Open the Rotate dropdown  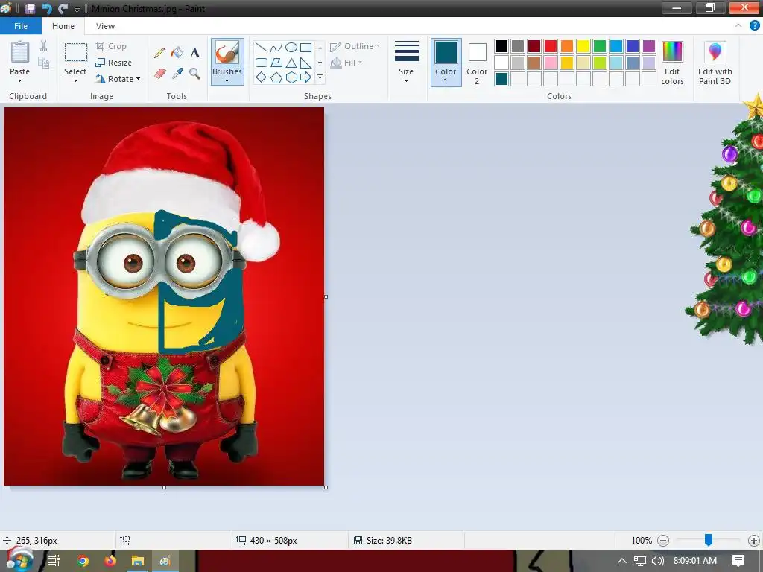[118, 79]
